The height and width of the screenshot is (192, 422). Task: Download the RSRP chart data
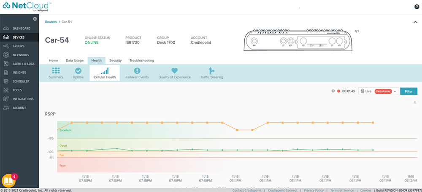[415, 102]
